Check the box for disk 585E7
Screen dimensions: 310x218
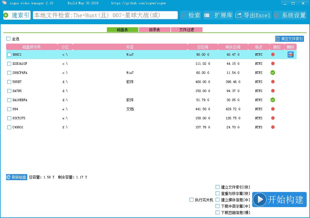click(9, 82)
